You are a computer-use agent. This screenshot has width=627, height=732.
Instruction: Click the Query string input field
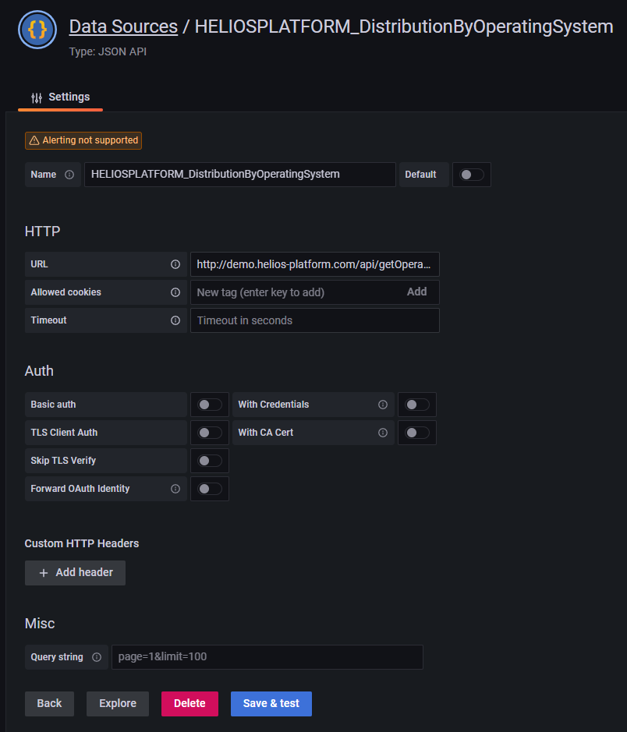tap(267, 657)
